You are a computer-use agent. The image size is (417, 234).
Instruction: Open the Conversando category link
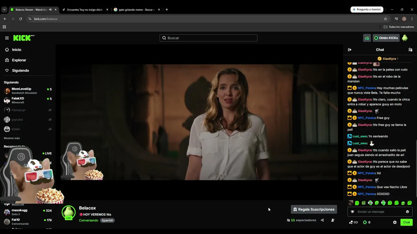(x=89, y=220)
